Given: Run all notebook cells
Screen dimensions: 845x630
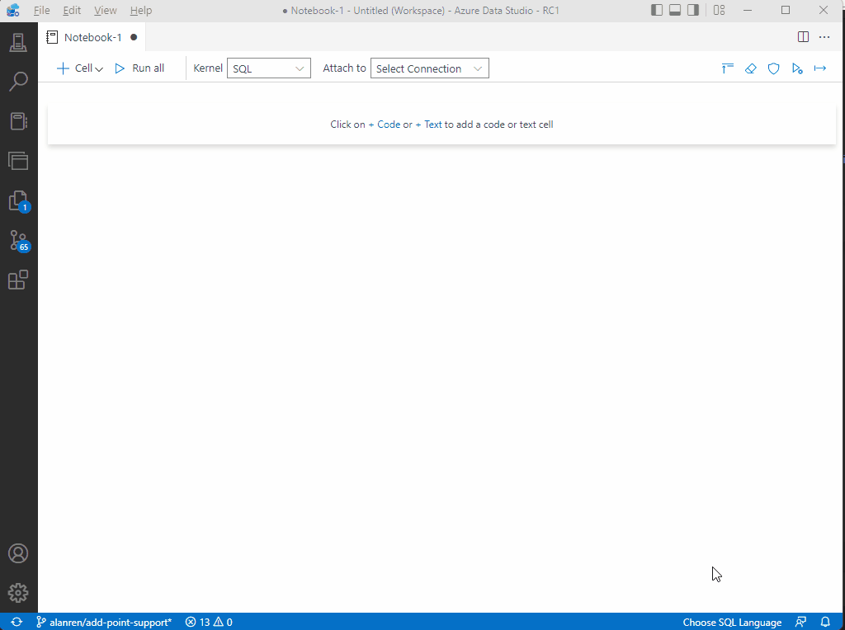Looking at the screenshot, I should [x=139, y=68].
